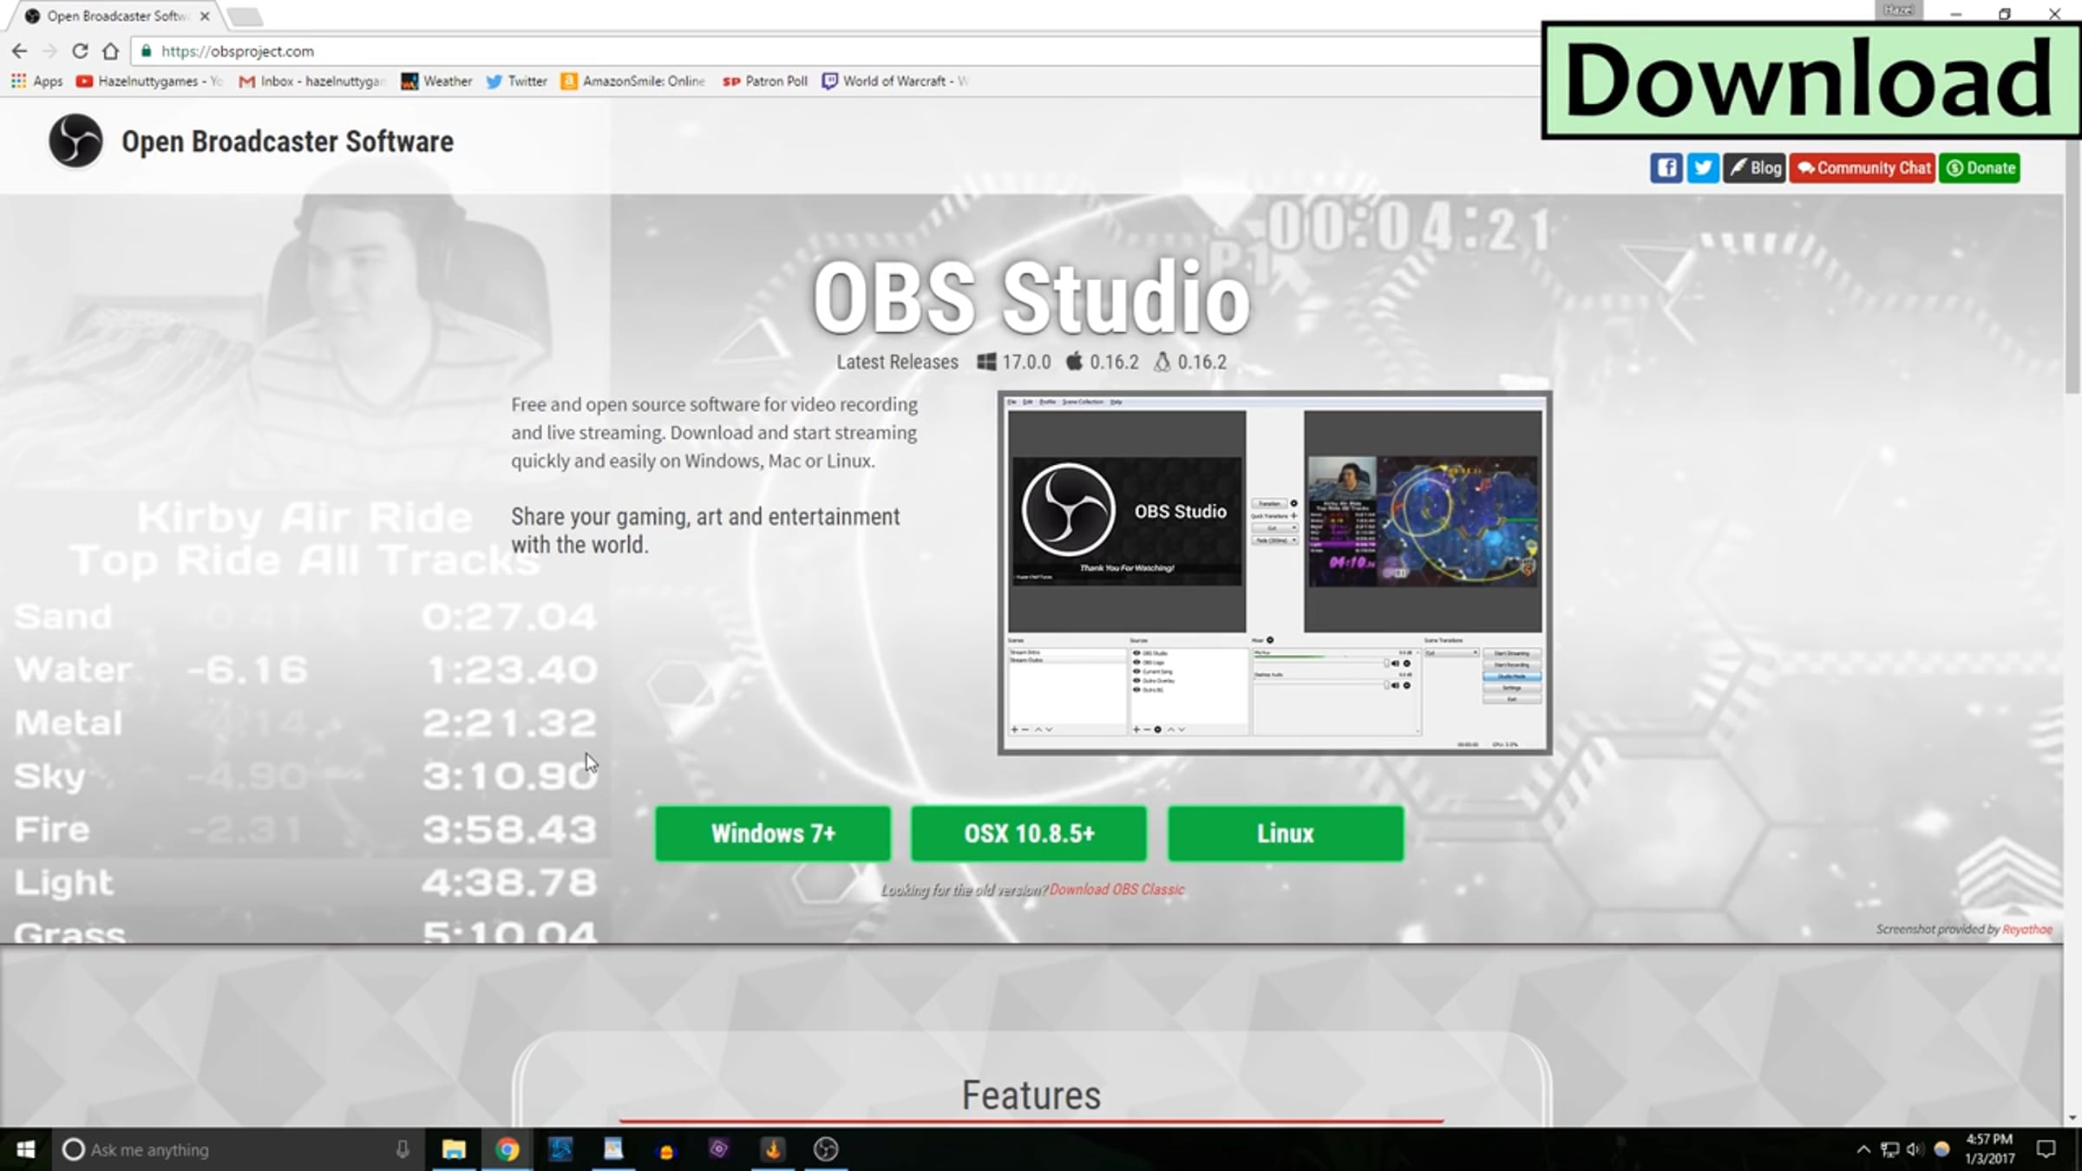Show hidden system tray icons
This screenshot has width=2082, height=1171.
point(1863,1149)
